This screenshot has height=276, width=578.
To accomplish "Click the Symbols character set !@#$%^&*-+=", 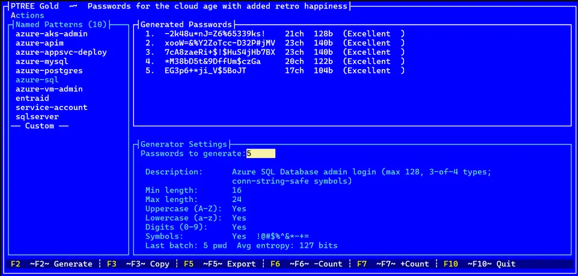I will pyautogui.click(x=282, y=236).
